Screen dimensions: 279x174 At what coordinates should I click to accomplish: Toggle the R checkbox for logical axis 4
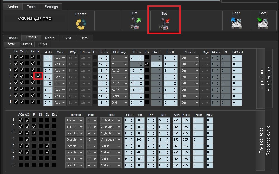coord(38,76)
